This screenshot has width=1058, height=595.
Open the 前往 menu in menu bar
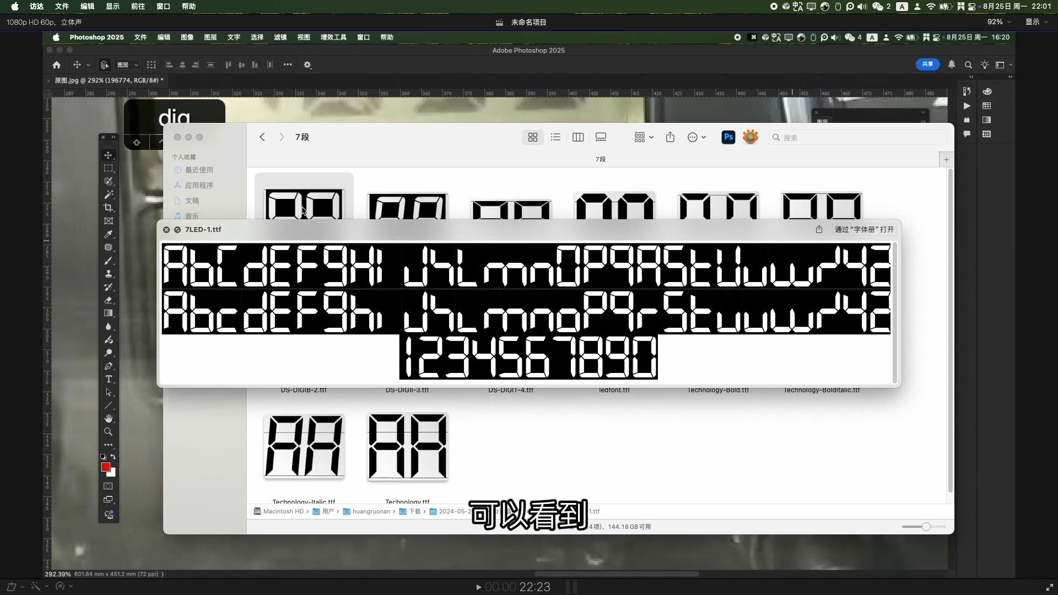(138, 6)
